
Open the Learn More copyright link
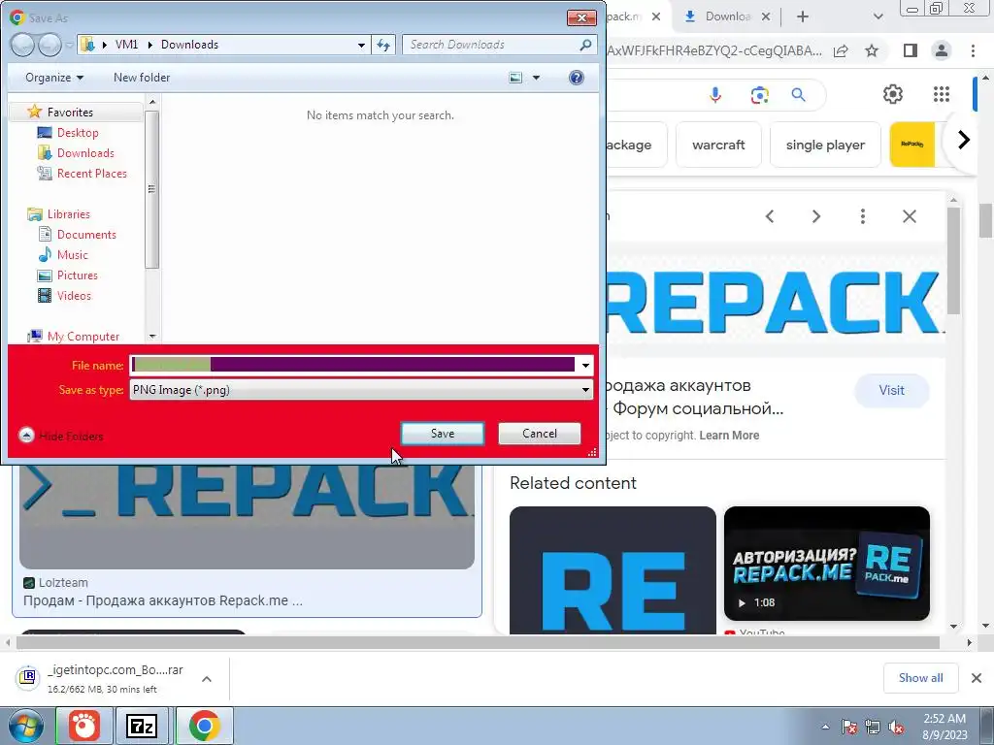pyautogui.click(x=729, y=436)
